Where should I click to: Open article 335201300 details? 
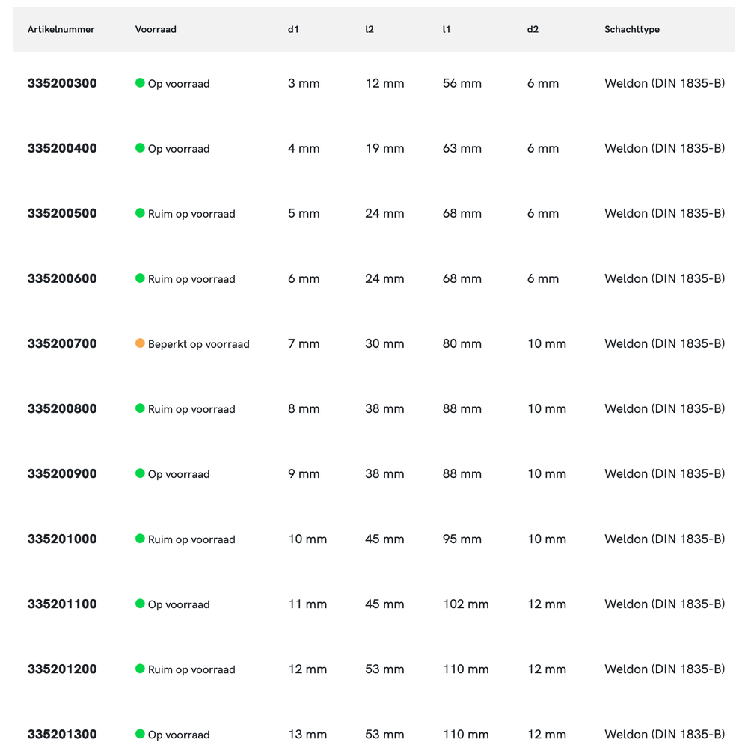[x=62, y=735]
